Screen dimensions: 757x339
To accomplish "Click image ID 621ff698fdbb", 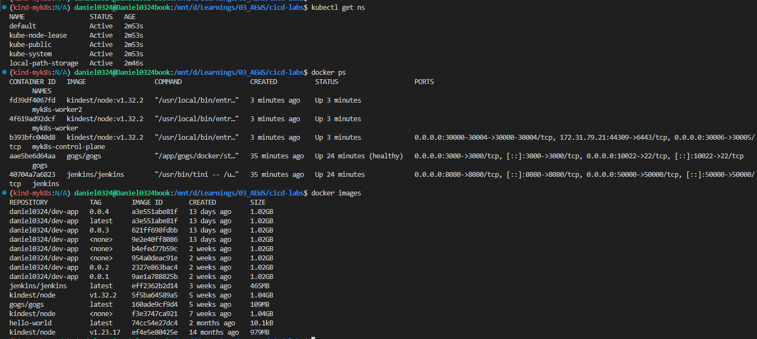I will [155, 230].
